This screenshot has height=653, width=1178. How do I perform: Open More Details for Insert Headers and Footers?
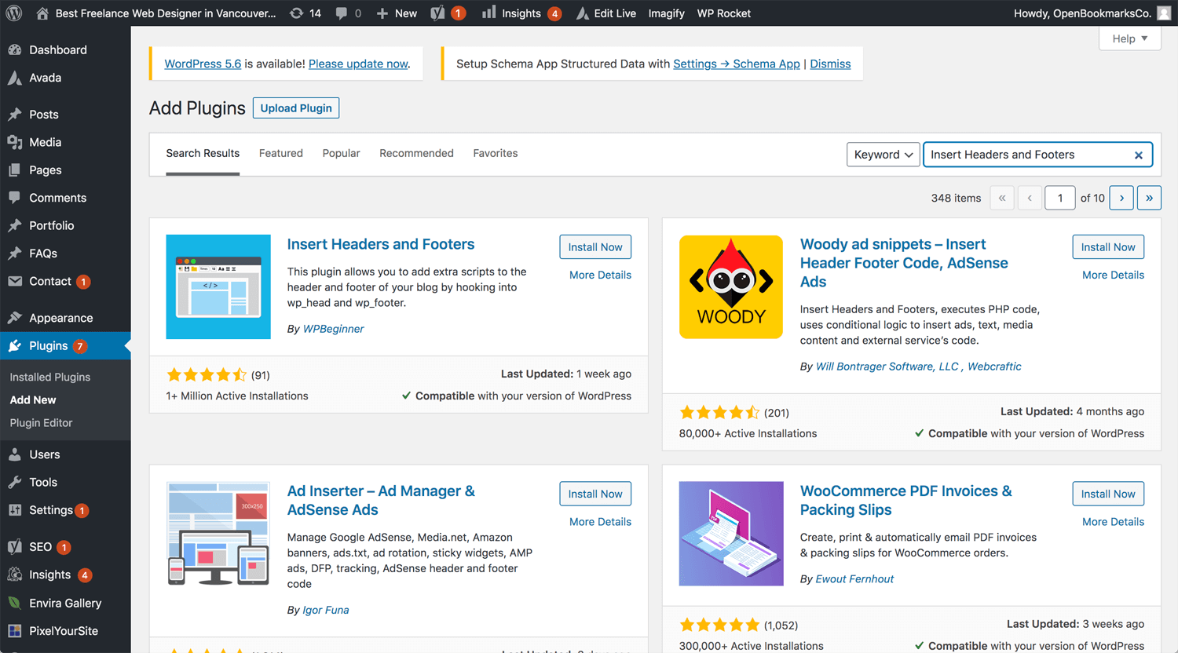point(600,275)
